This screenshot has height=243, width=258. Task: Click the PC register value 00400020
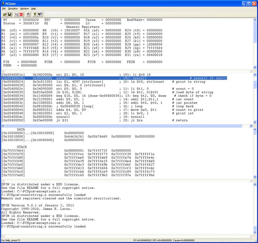[31, 20]
